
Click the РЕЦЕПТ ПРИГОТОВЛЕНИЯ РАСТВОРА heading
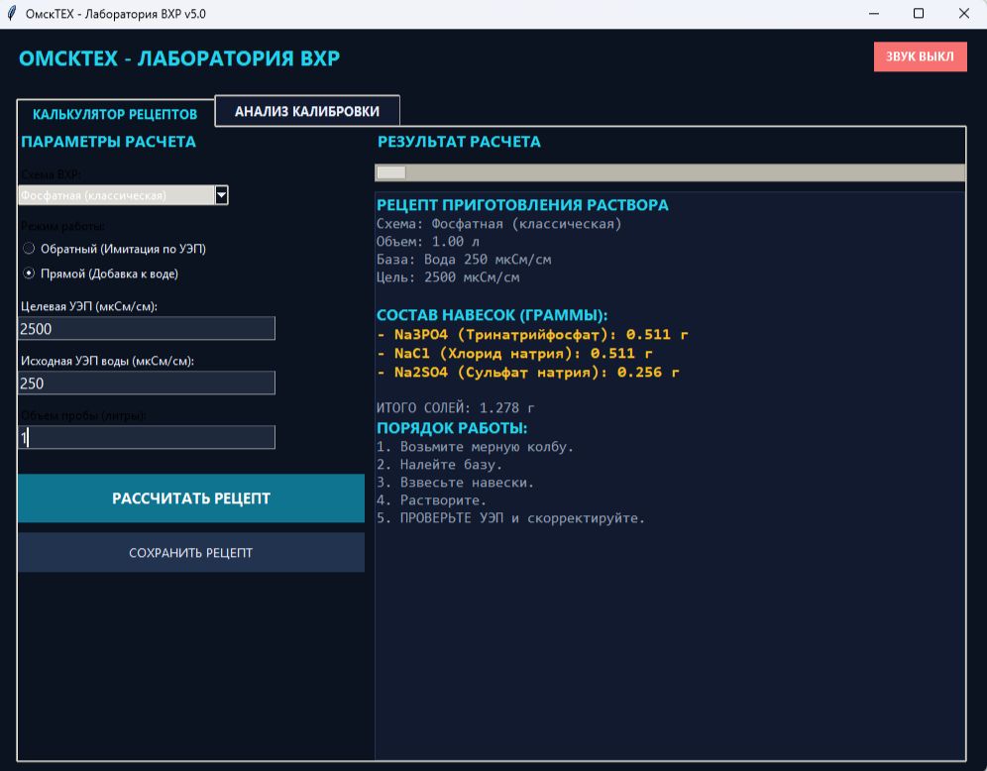coord(522,205)
